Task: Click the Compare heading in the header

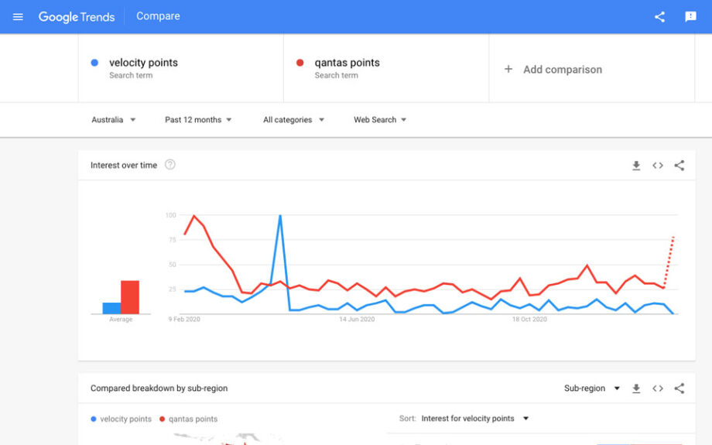Action: pos(158,16)
